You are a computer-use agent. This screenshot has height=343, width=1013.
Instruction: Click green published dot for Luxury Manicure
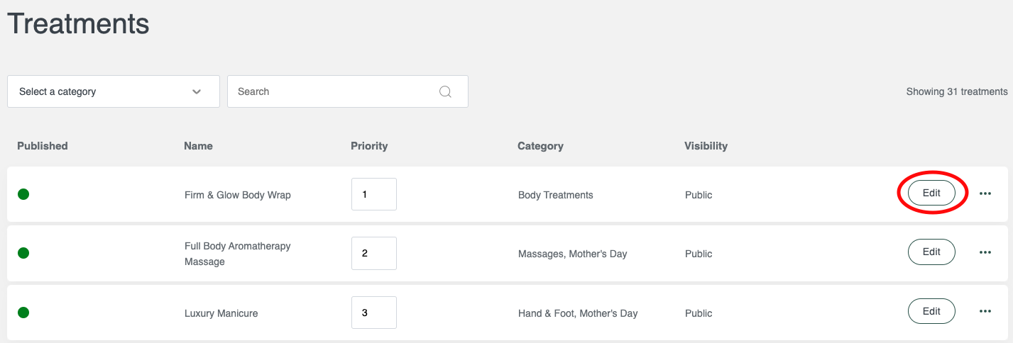pos(23,313)
